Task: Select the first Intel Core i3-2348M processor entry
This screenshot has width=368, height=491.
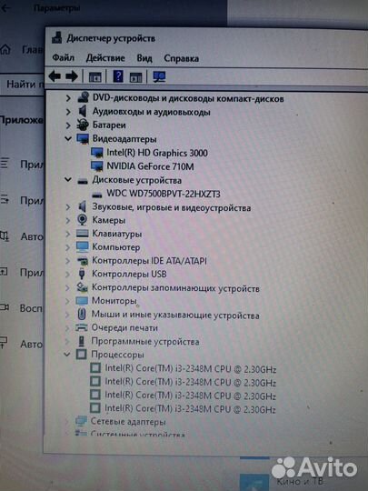Action: [x=190, y=369]
